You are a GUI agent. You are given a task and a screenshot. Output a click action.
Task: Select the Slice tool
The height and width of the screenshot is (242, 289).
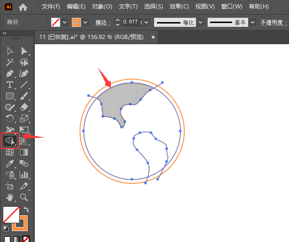click(24, 186)
